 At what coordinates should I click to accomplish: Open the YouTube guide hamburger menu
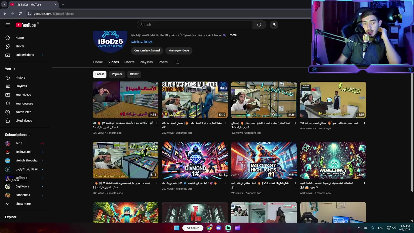8,25
